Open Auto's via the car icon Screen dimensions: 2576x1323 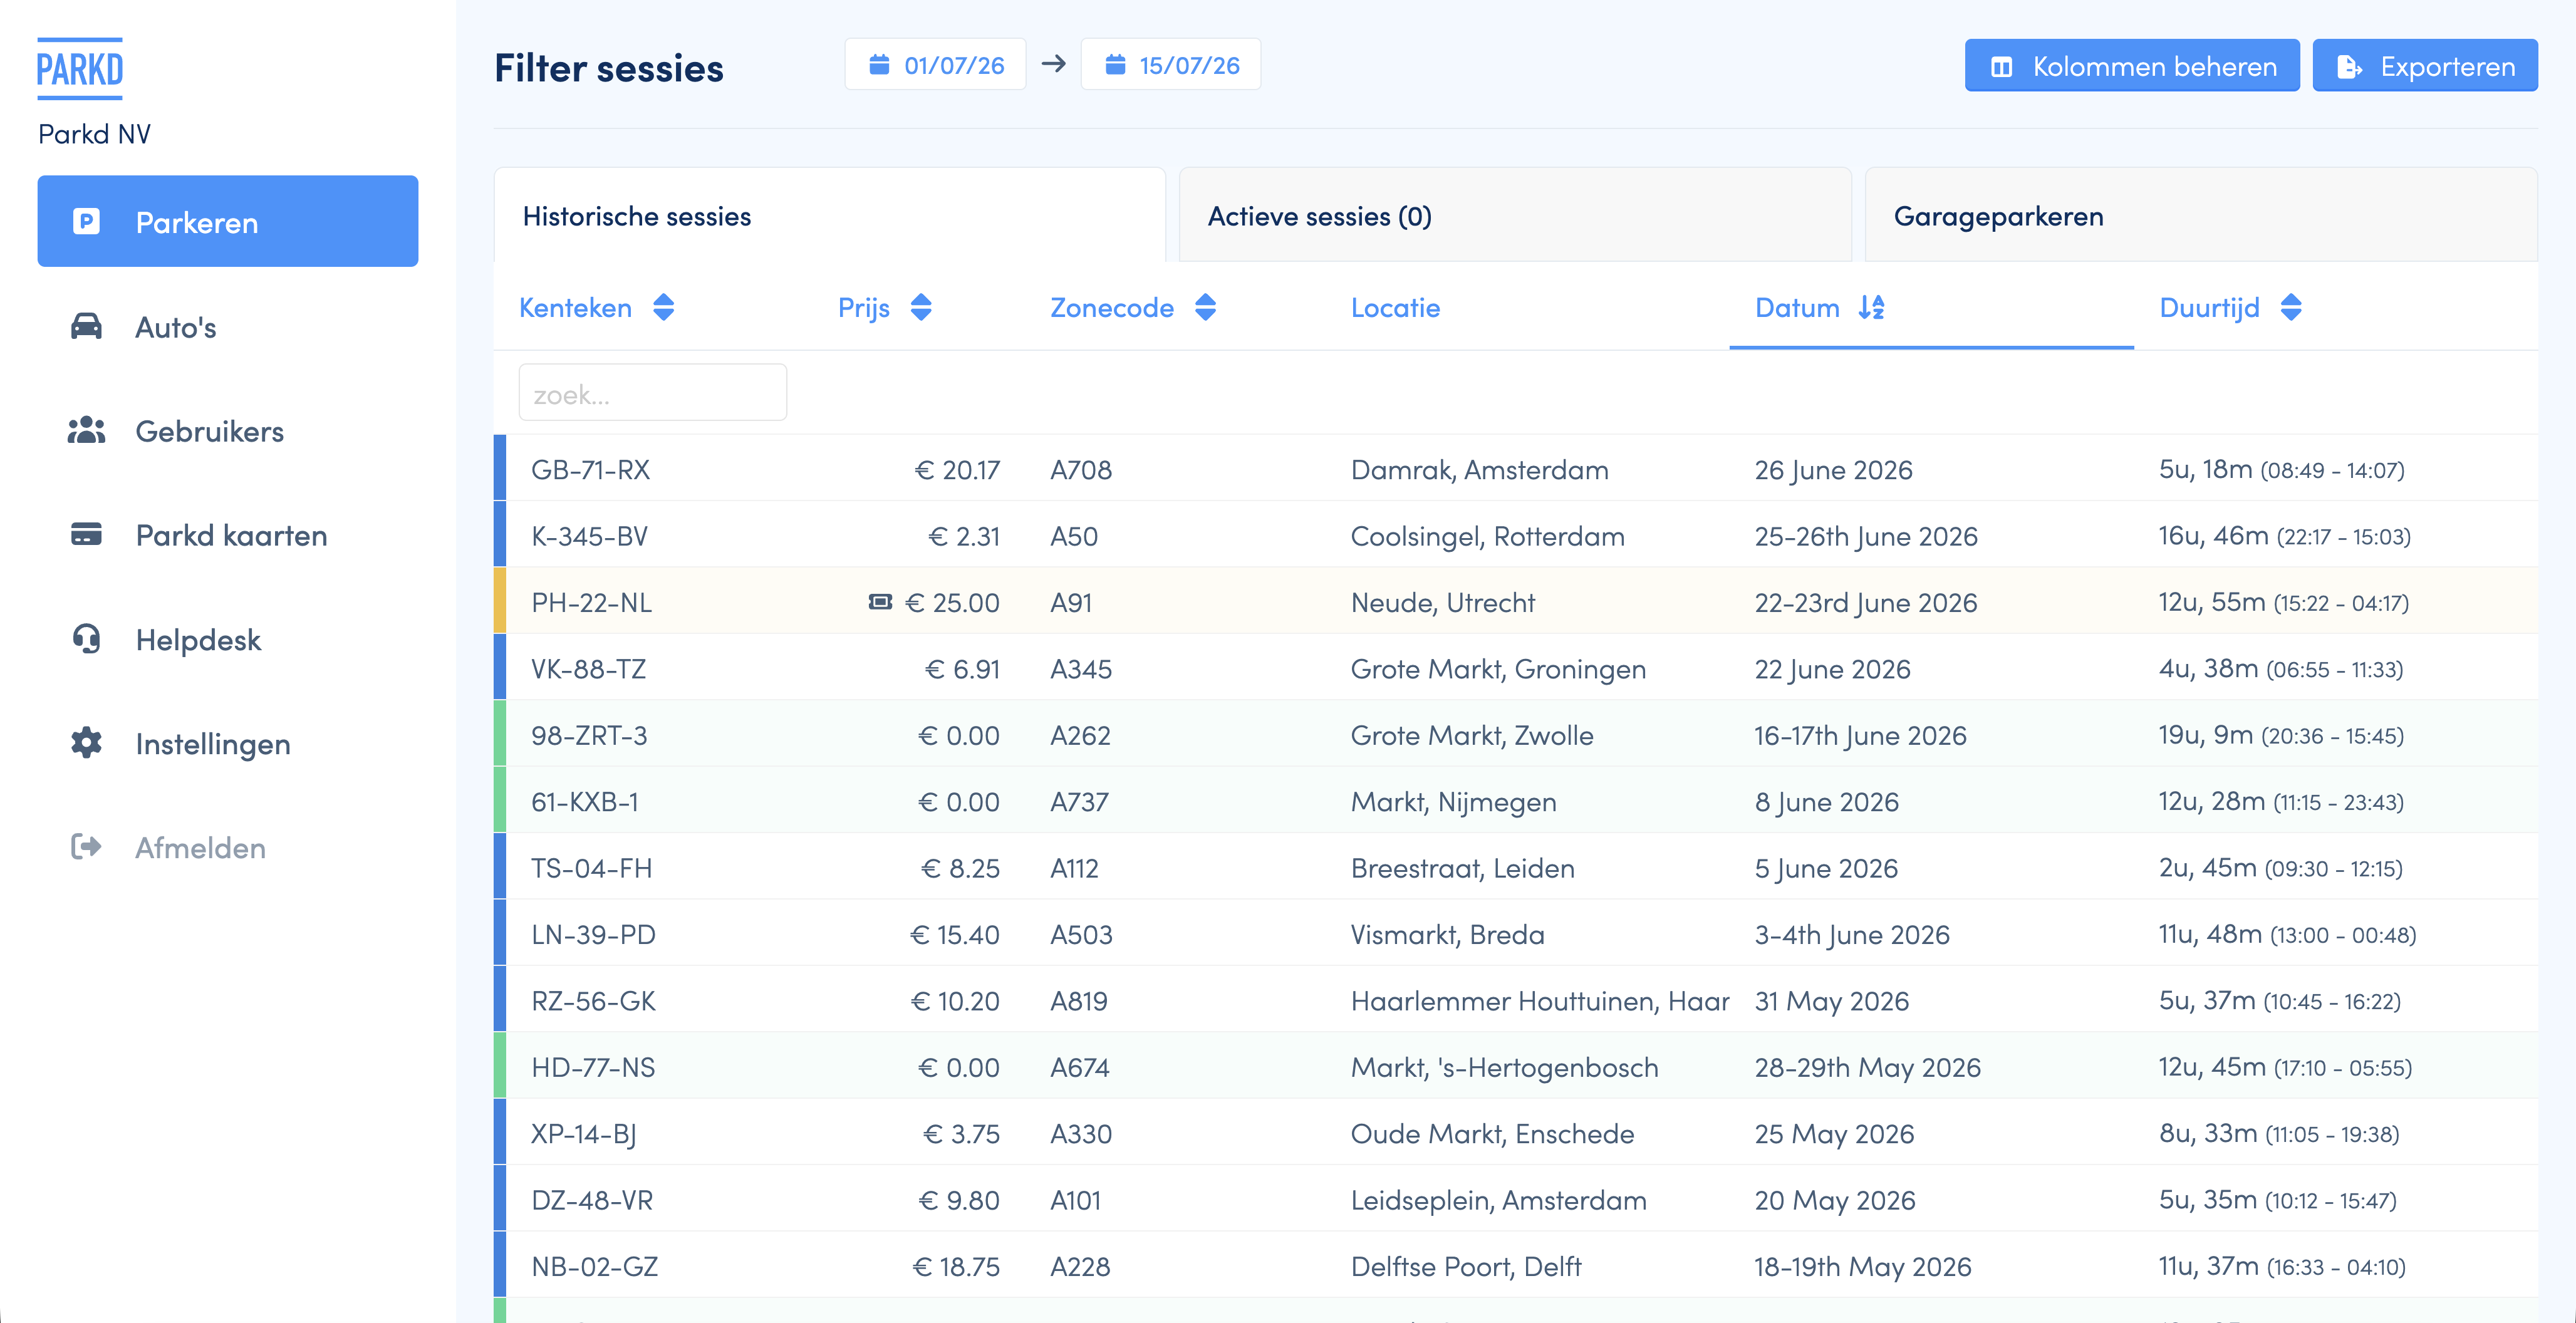(86, 326)
